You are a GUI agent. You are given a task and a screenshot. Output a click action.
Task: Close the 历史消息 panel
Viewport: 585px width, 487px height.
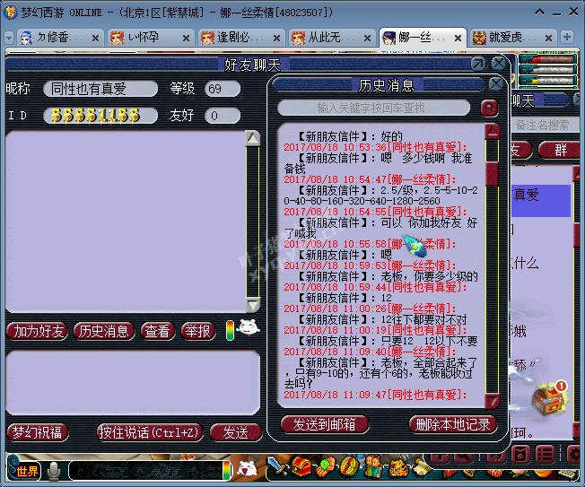(495, 84)
